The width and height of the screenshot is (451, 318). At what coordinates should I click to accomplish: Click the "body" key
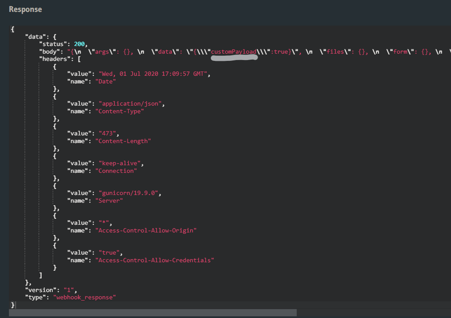click(49, 52)
